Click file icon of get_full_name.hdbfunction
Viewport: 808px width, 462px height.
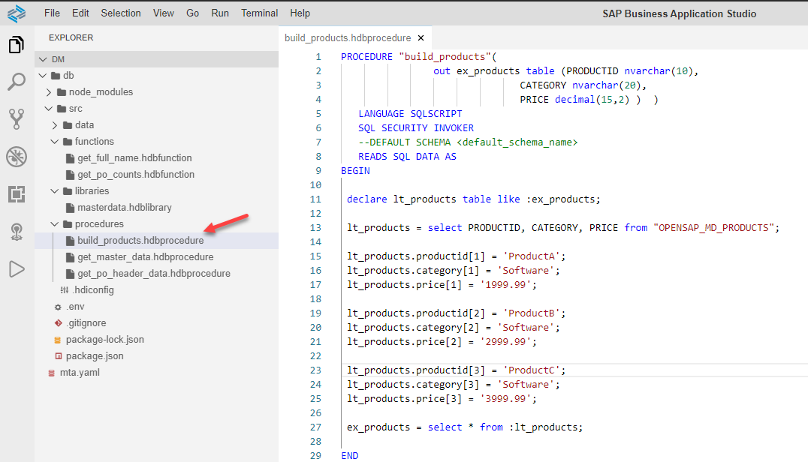[x=70, y=158]
